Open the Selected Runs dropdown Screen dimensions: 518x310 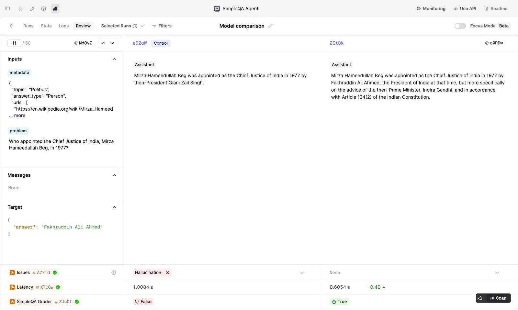(x=122, y=26)
